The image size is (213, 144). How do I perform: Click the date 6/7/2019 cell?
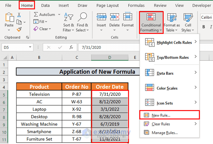(110, 124)
